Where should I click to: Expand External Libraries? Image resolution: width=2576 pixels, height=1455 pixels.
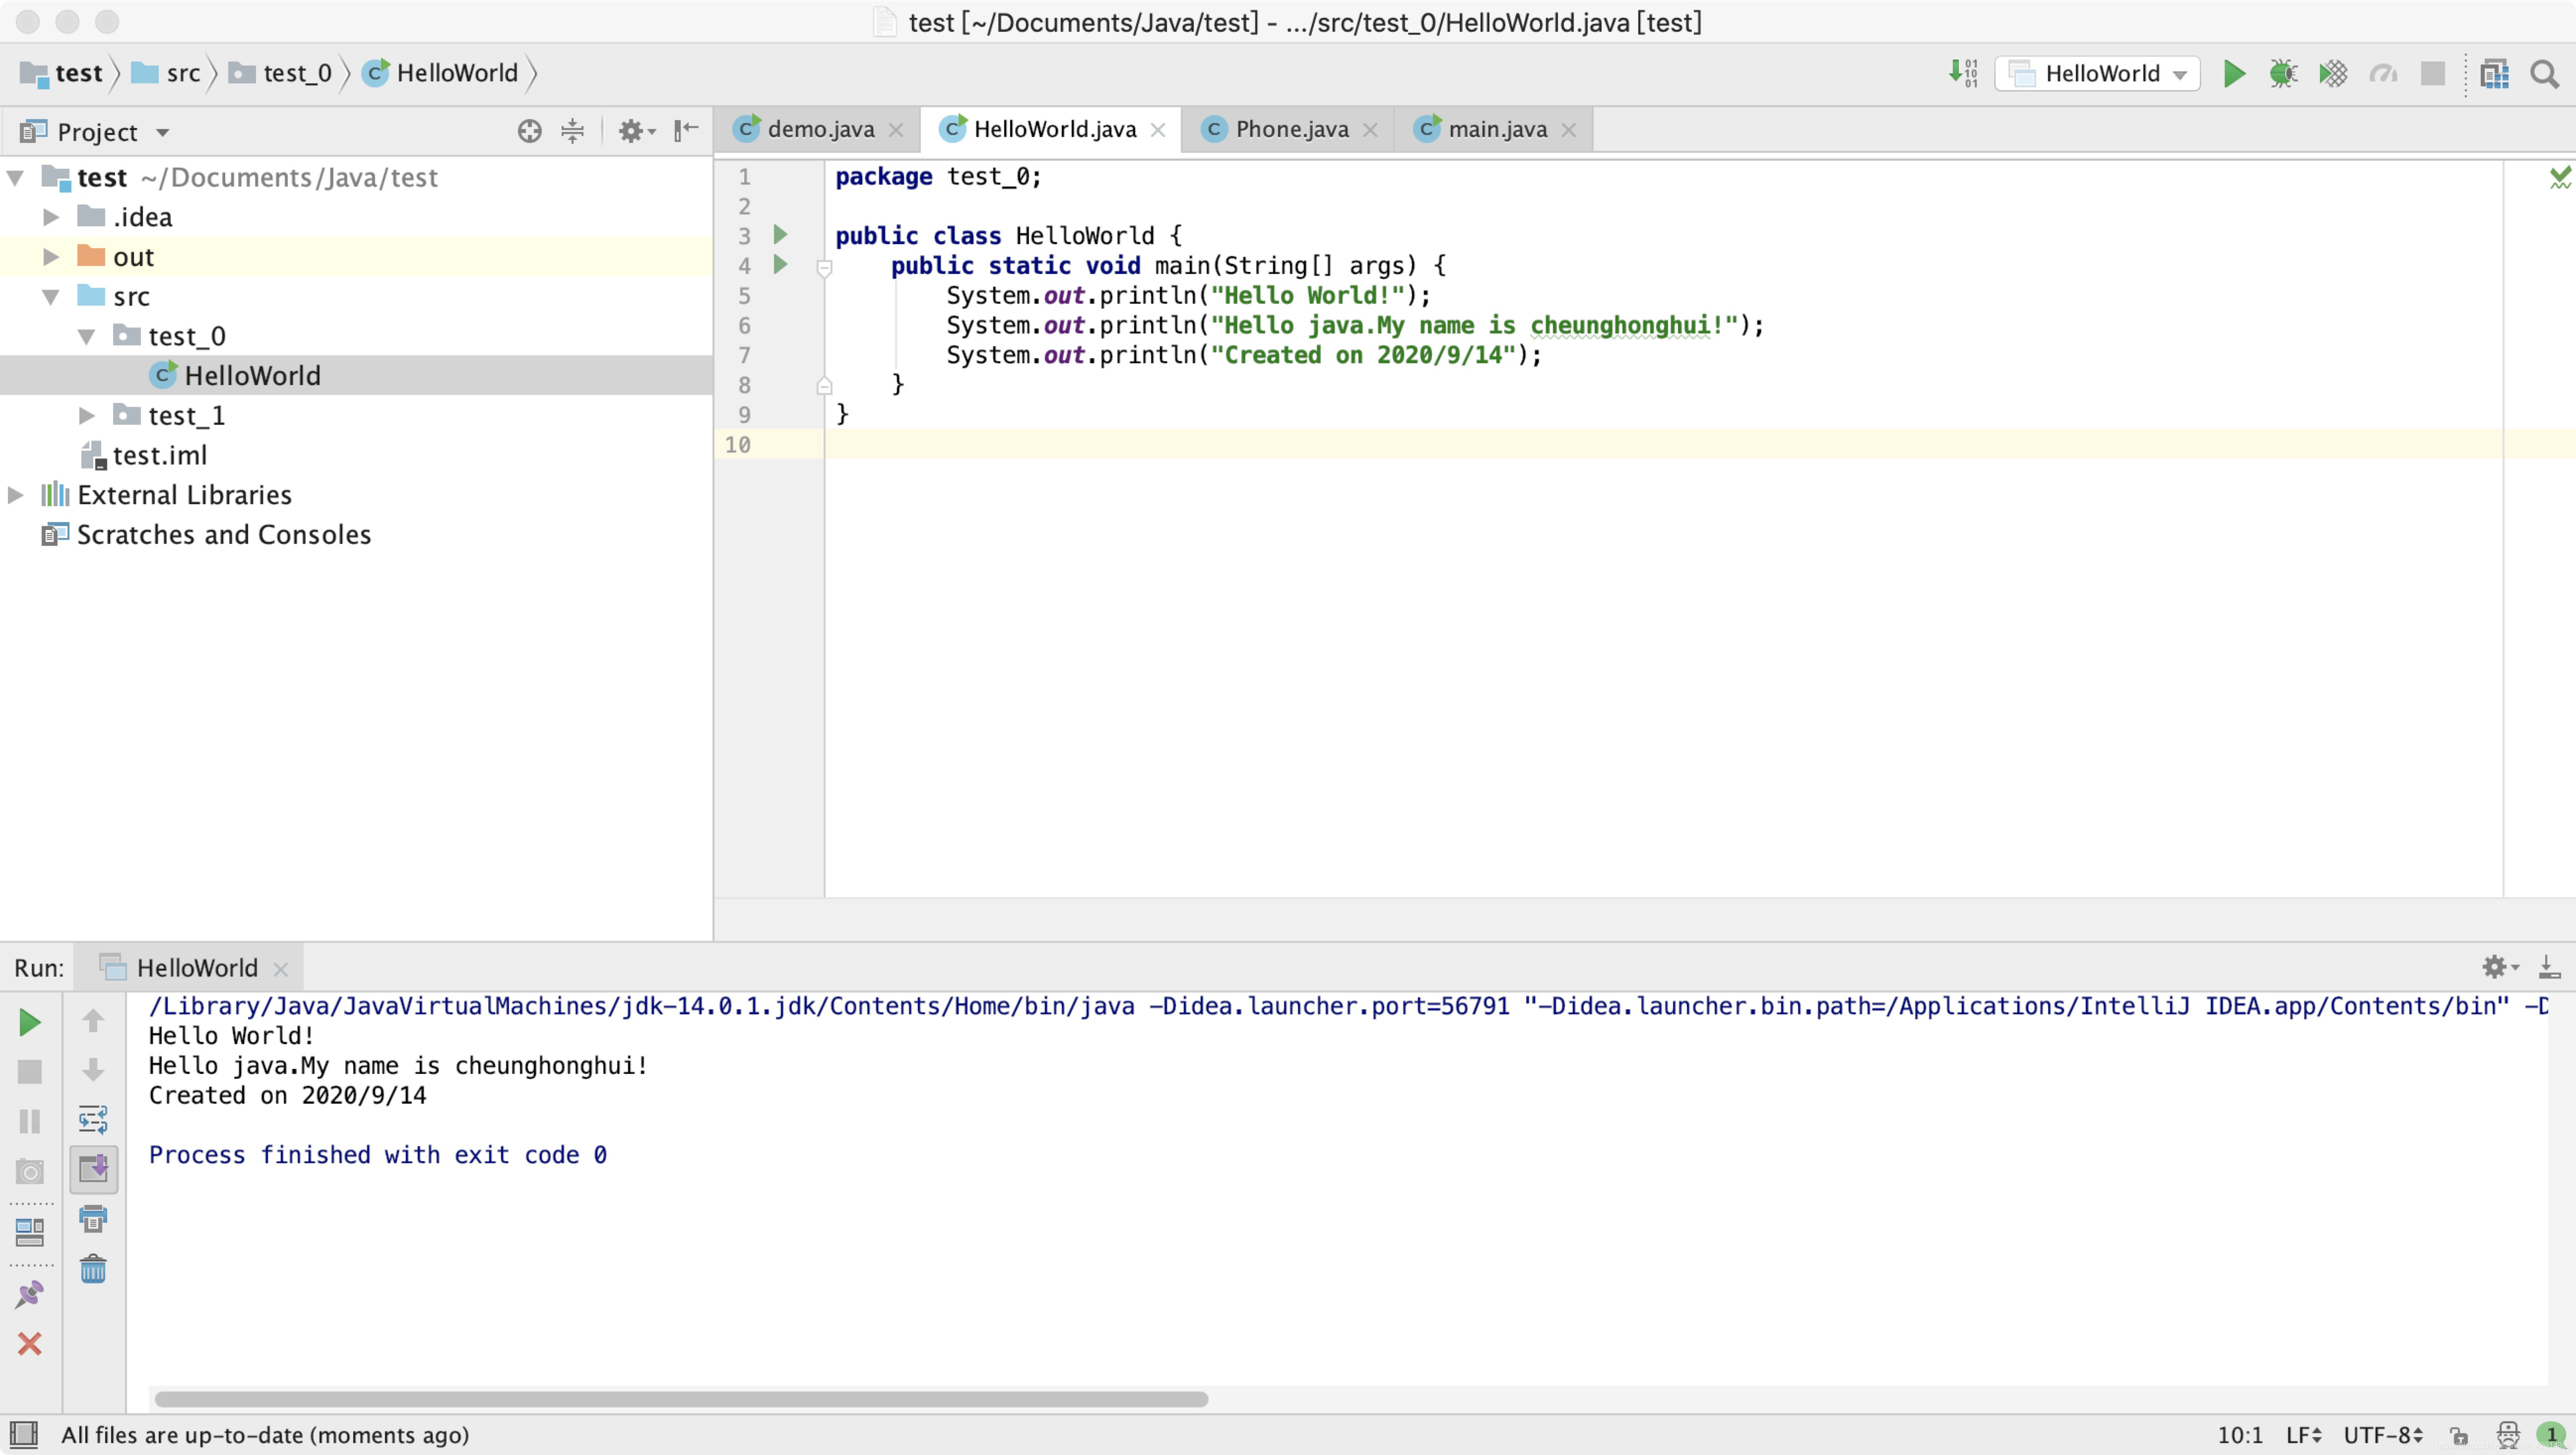15,495
